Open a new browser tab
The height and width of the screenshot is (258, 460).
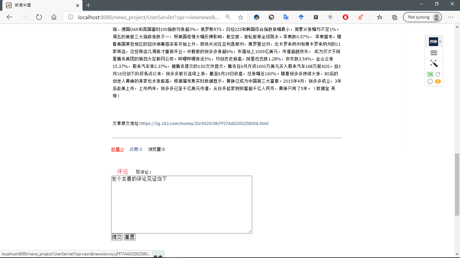[88, 5]
